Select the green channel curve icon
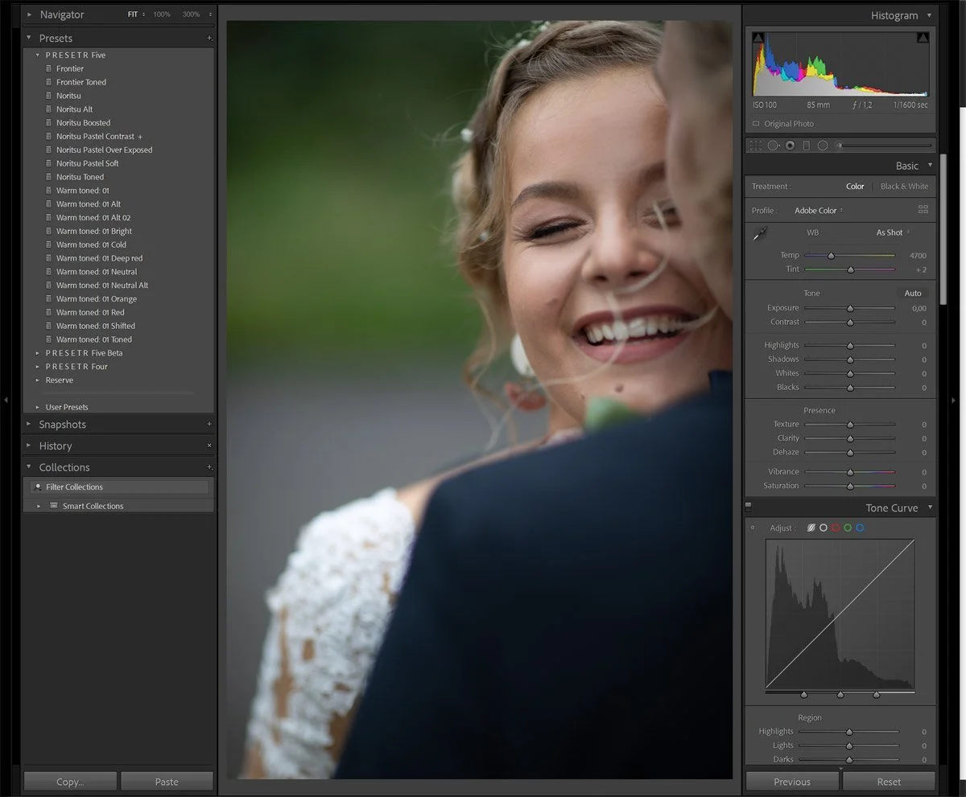The width and height of the screenshot is (966, 797). 848,528
